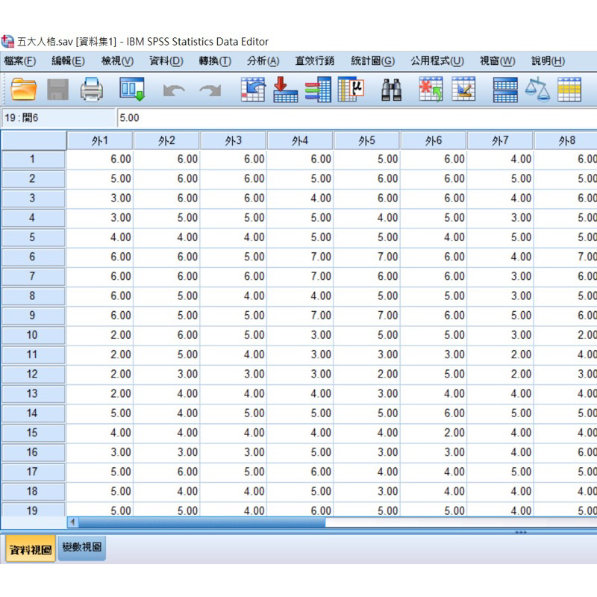Select row header 1
This screenshot has height=597, width=597.
pyautogui.click(x=33, y=159)
